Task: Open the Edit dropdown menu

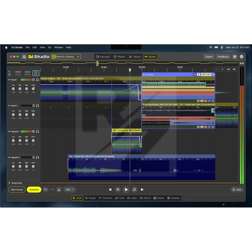Action: pyautogui.click(x=69, y=190)
